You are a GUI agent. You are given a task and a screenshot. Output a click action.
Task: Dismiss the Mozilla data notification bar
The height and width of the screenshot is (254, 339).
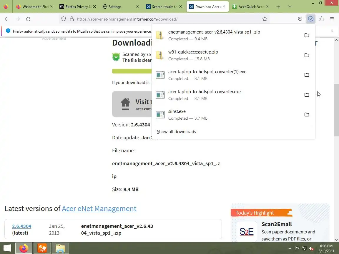pyautogui.click(x=332, y=31)
